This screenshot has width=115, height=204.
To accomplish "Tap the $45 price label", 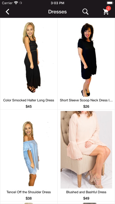I will click(29, 107).
